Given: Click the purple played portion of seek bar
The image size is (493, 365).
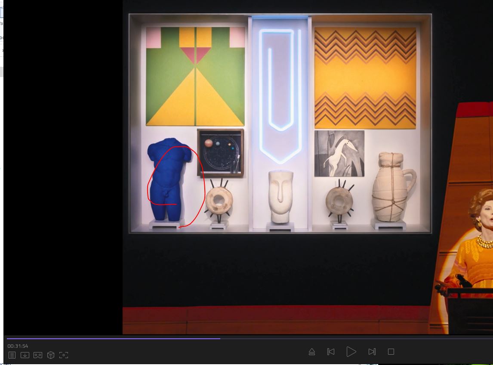Looking at the screenshot, I should (112, 339).
